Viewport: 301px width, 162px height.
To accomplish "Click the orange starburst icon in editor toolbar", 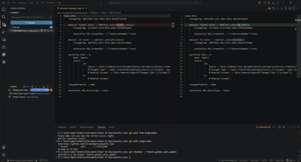I will pyautogui.click(x=269, y=8).
